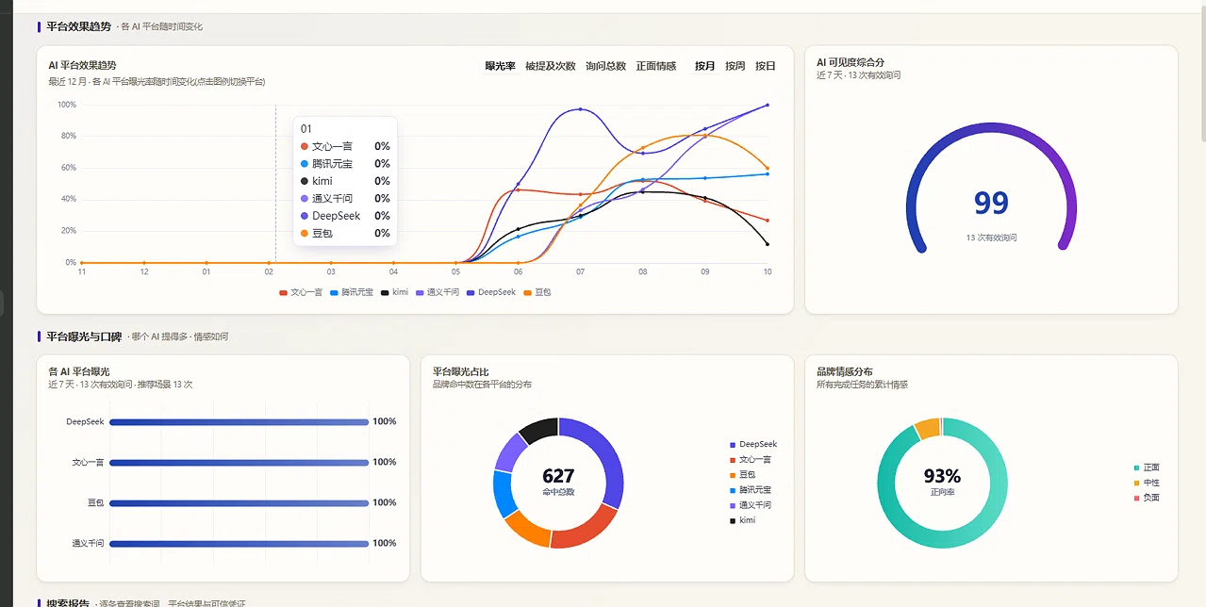Toggle 通义千问 in the trend chart legend
Image resolution: width=1206 pixels, height=607 pixels.
pyautogui.click(x=438, y=292)
